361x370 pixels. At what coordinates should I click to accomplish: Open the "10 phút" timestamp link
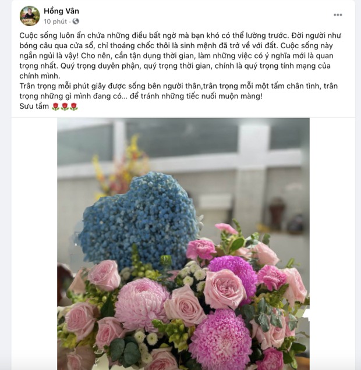point(55,22)
